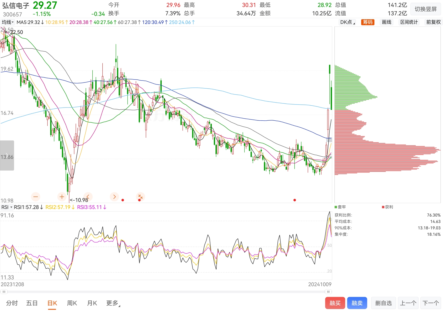Click the 最高 value 30.31
The height and width of the screenshot is (311, 443).
(249, 5)
